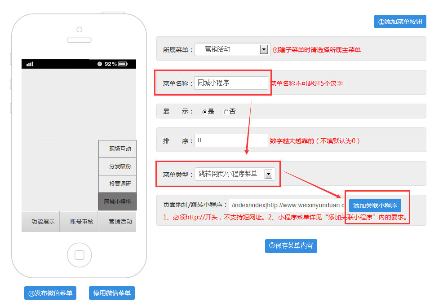Screen dimensions: 434x306
Task: Click 添加关联小程序 button
Action: click(x=375, y=206)
